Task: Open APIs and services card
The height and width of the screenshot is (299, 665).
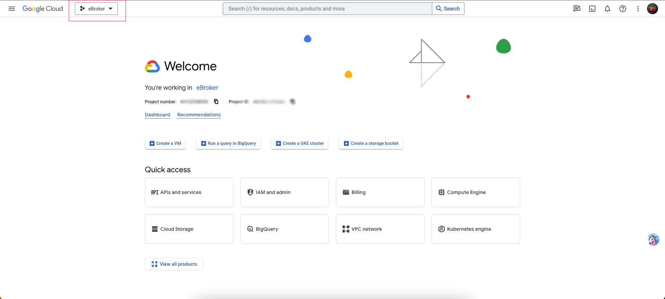Action: click(x=189, y=192)
